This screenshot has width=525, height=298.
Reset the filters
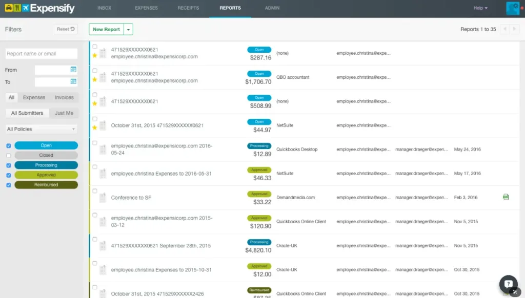[66, 29]
